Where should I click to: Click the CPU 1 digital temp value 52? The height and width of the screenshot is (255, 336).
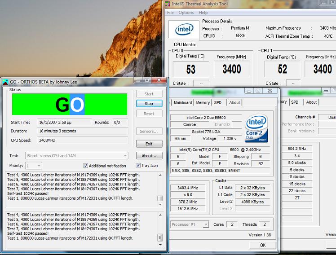282,69
